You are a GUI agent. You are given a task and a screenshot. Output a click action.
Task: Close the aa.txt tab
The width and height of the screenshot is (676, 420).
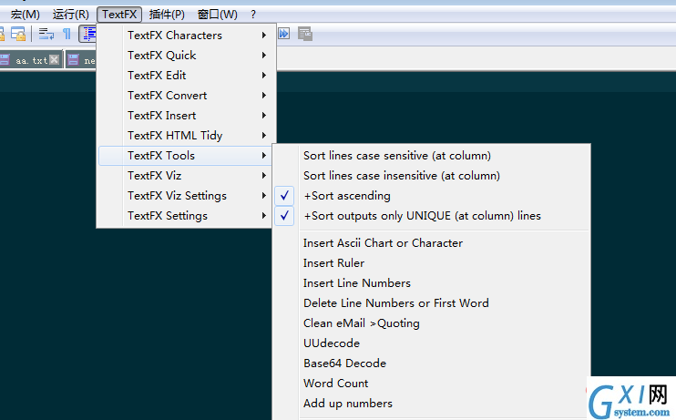pos(54,59)
